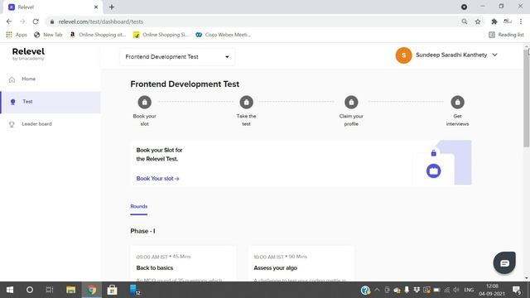Click the browser back arrow

[9, 22]
